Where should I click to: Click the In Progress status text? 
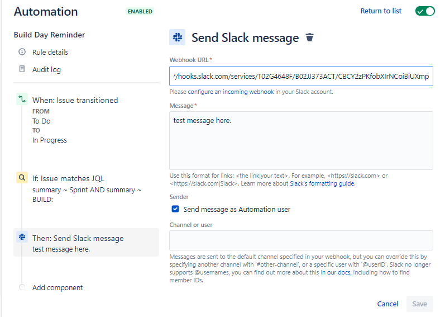click(49, 140)
